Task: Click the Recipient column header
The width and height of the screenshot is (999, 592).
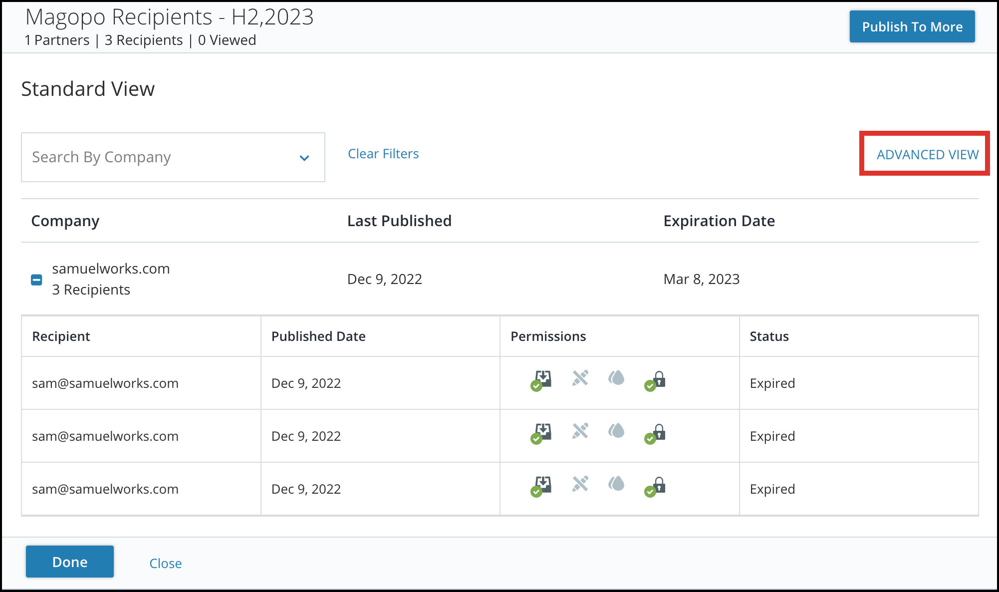Action: click(61, 336)
